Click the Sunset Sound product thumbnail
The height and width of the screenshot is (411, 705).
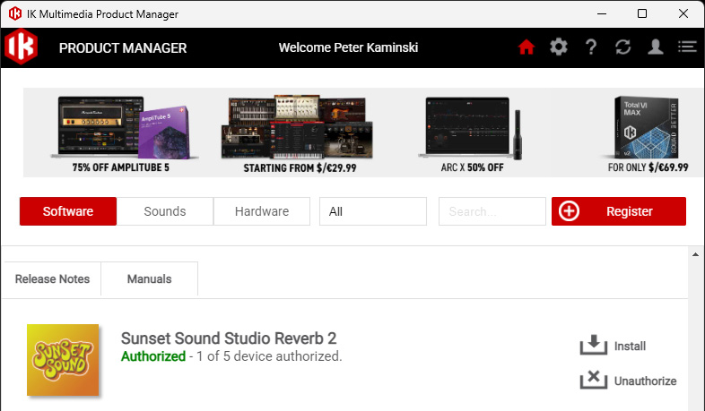(x=63, y=360)
